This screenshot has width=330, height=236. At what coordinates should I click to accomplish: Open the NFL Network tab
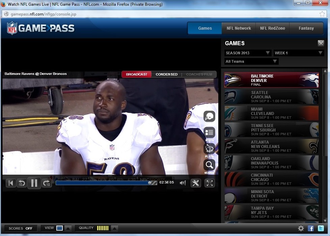pos(239,28)
